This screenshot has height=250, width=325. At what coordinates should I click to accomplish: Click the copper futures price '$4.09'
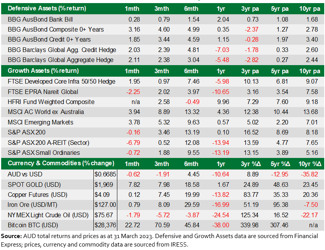(x=102, y=195)
